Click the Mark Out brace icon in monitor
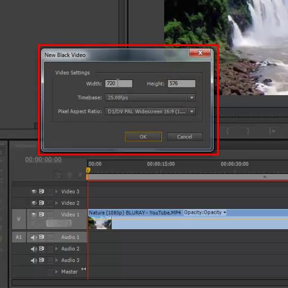This screenshot has width=288, height=288. coord(248,131)
